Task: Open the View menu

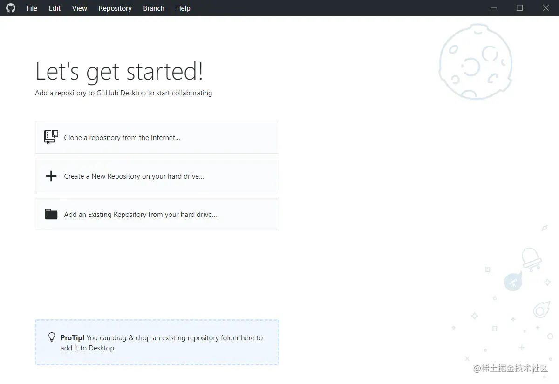Action: (80, 8)
